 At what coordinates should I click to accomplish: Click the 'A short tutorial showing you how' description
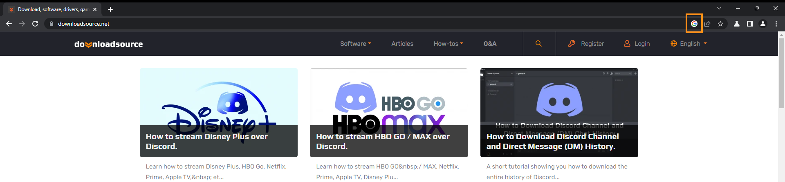[x=557, y=171]
